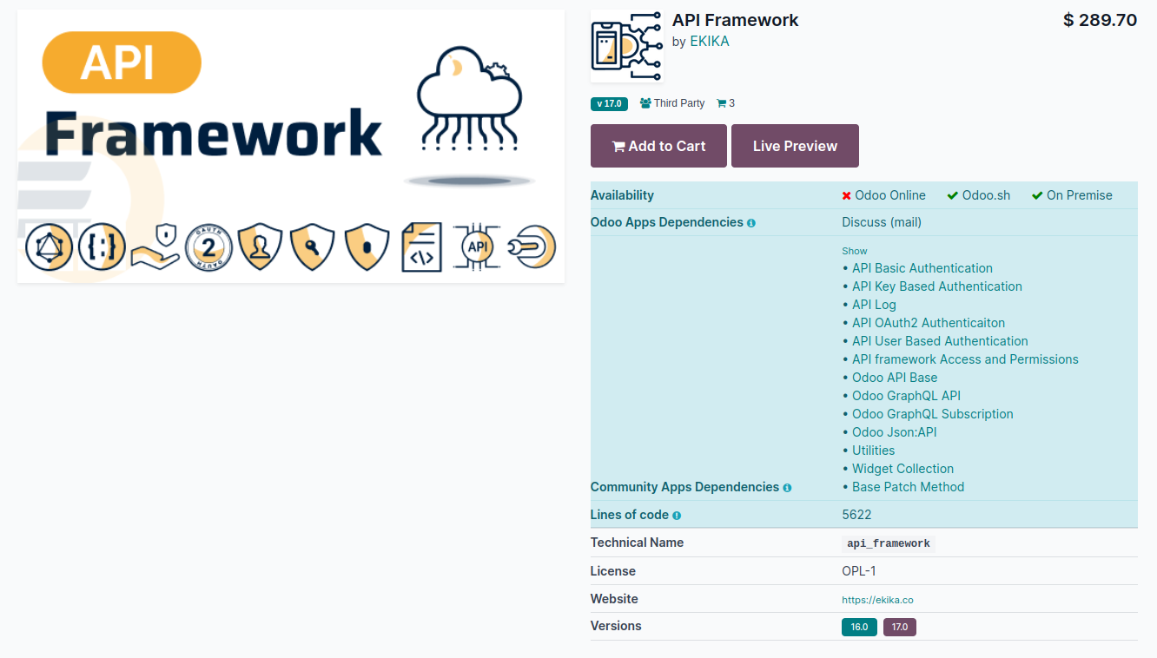Click the GraphQL icon in the banner
The image size is (1157, 658).
[49, 247]
